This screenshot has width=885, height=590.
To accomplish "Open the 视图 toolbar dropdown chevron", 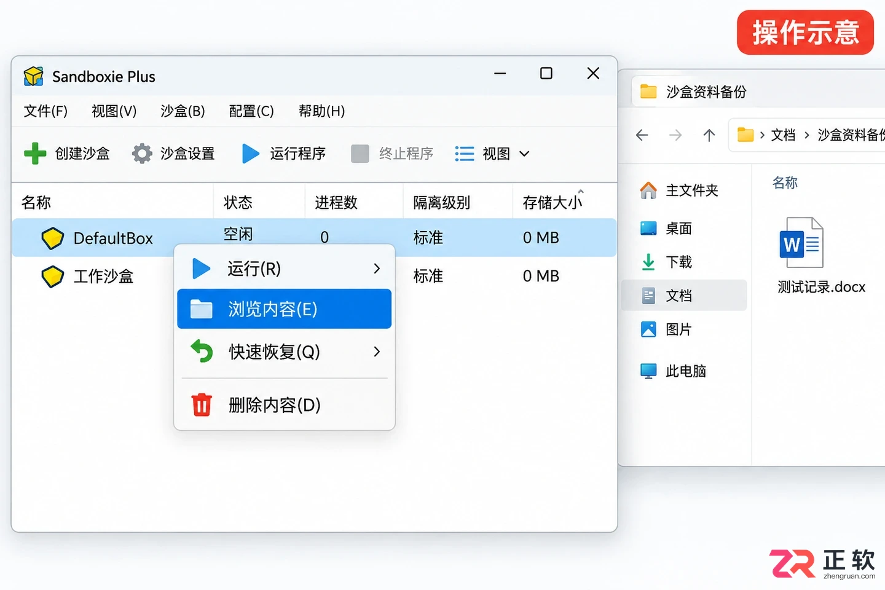I will [524, 154].
